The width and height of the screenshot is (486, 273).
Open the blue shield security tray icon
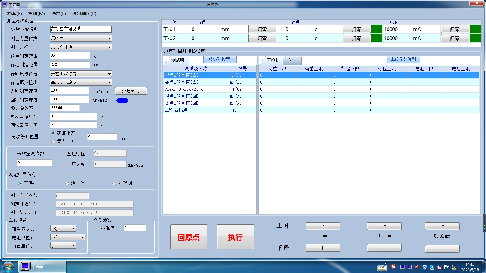[x=425, y=267]
